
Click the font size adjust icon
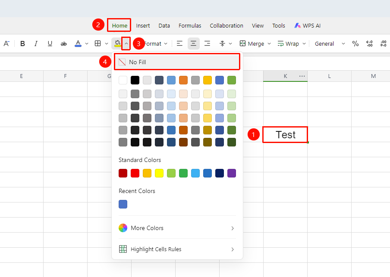point(6,44)
